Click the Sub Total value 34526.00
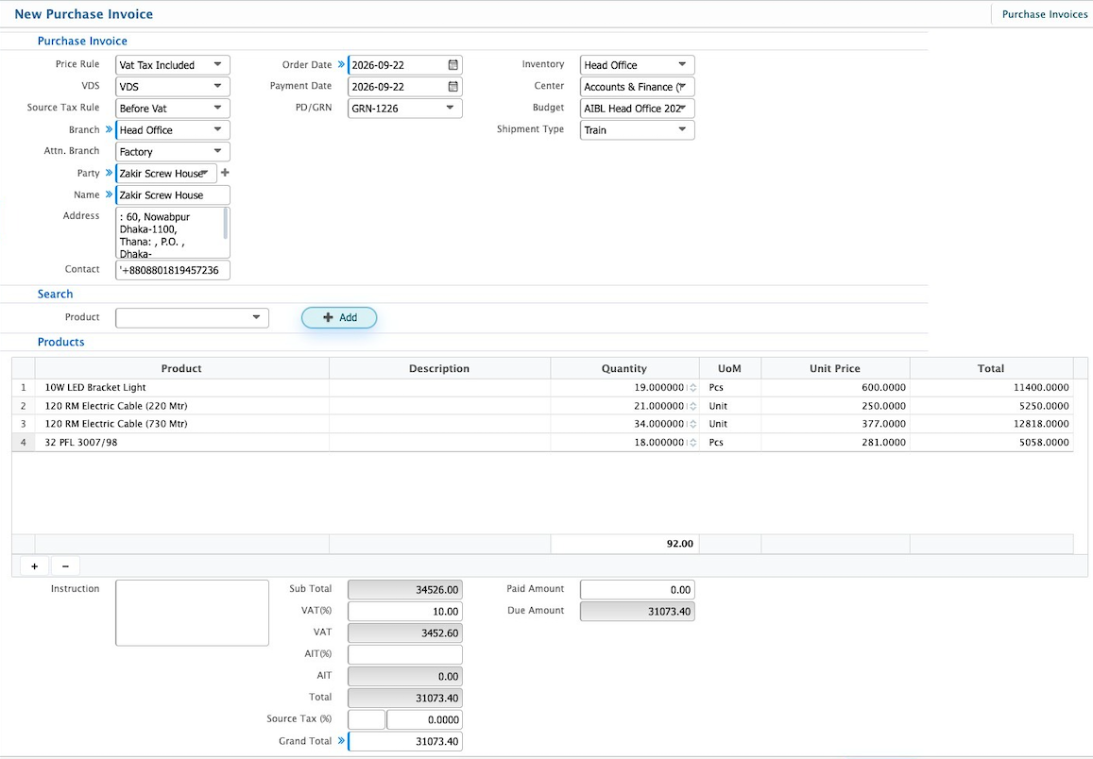Screen dimensions: 1093x759 pos(405,590)
